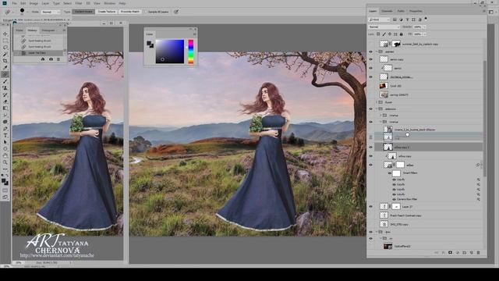Viewport: 499px width, 281px height.
Task: Collapse the smart filters list arrow on layer
Action: [x=481, y=165]
